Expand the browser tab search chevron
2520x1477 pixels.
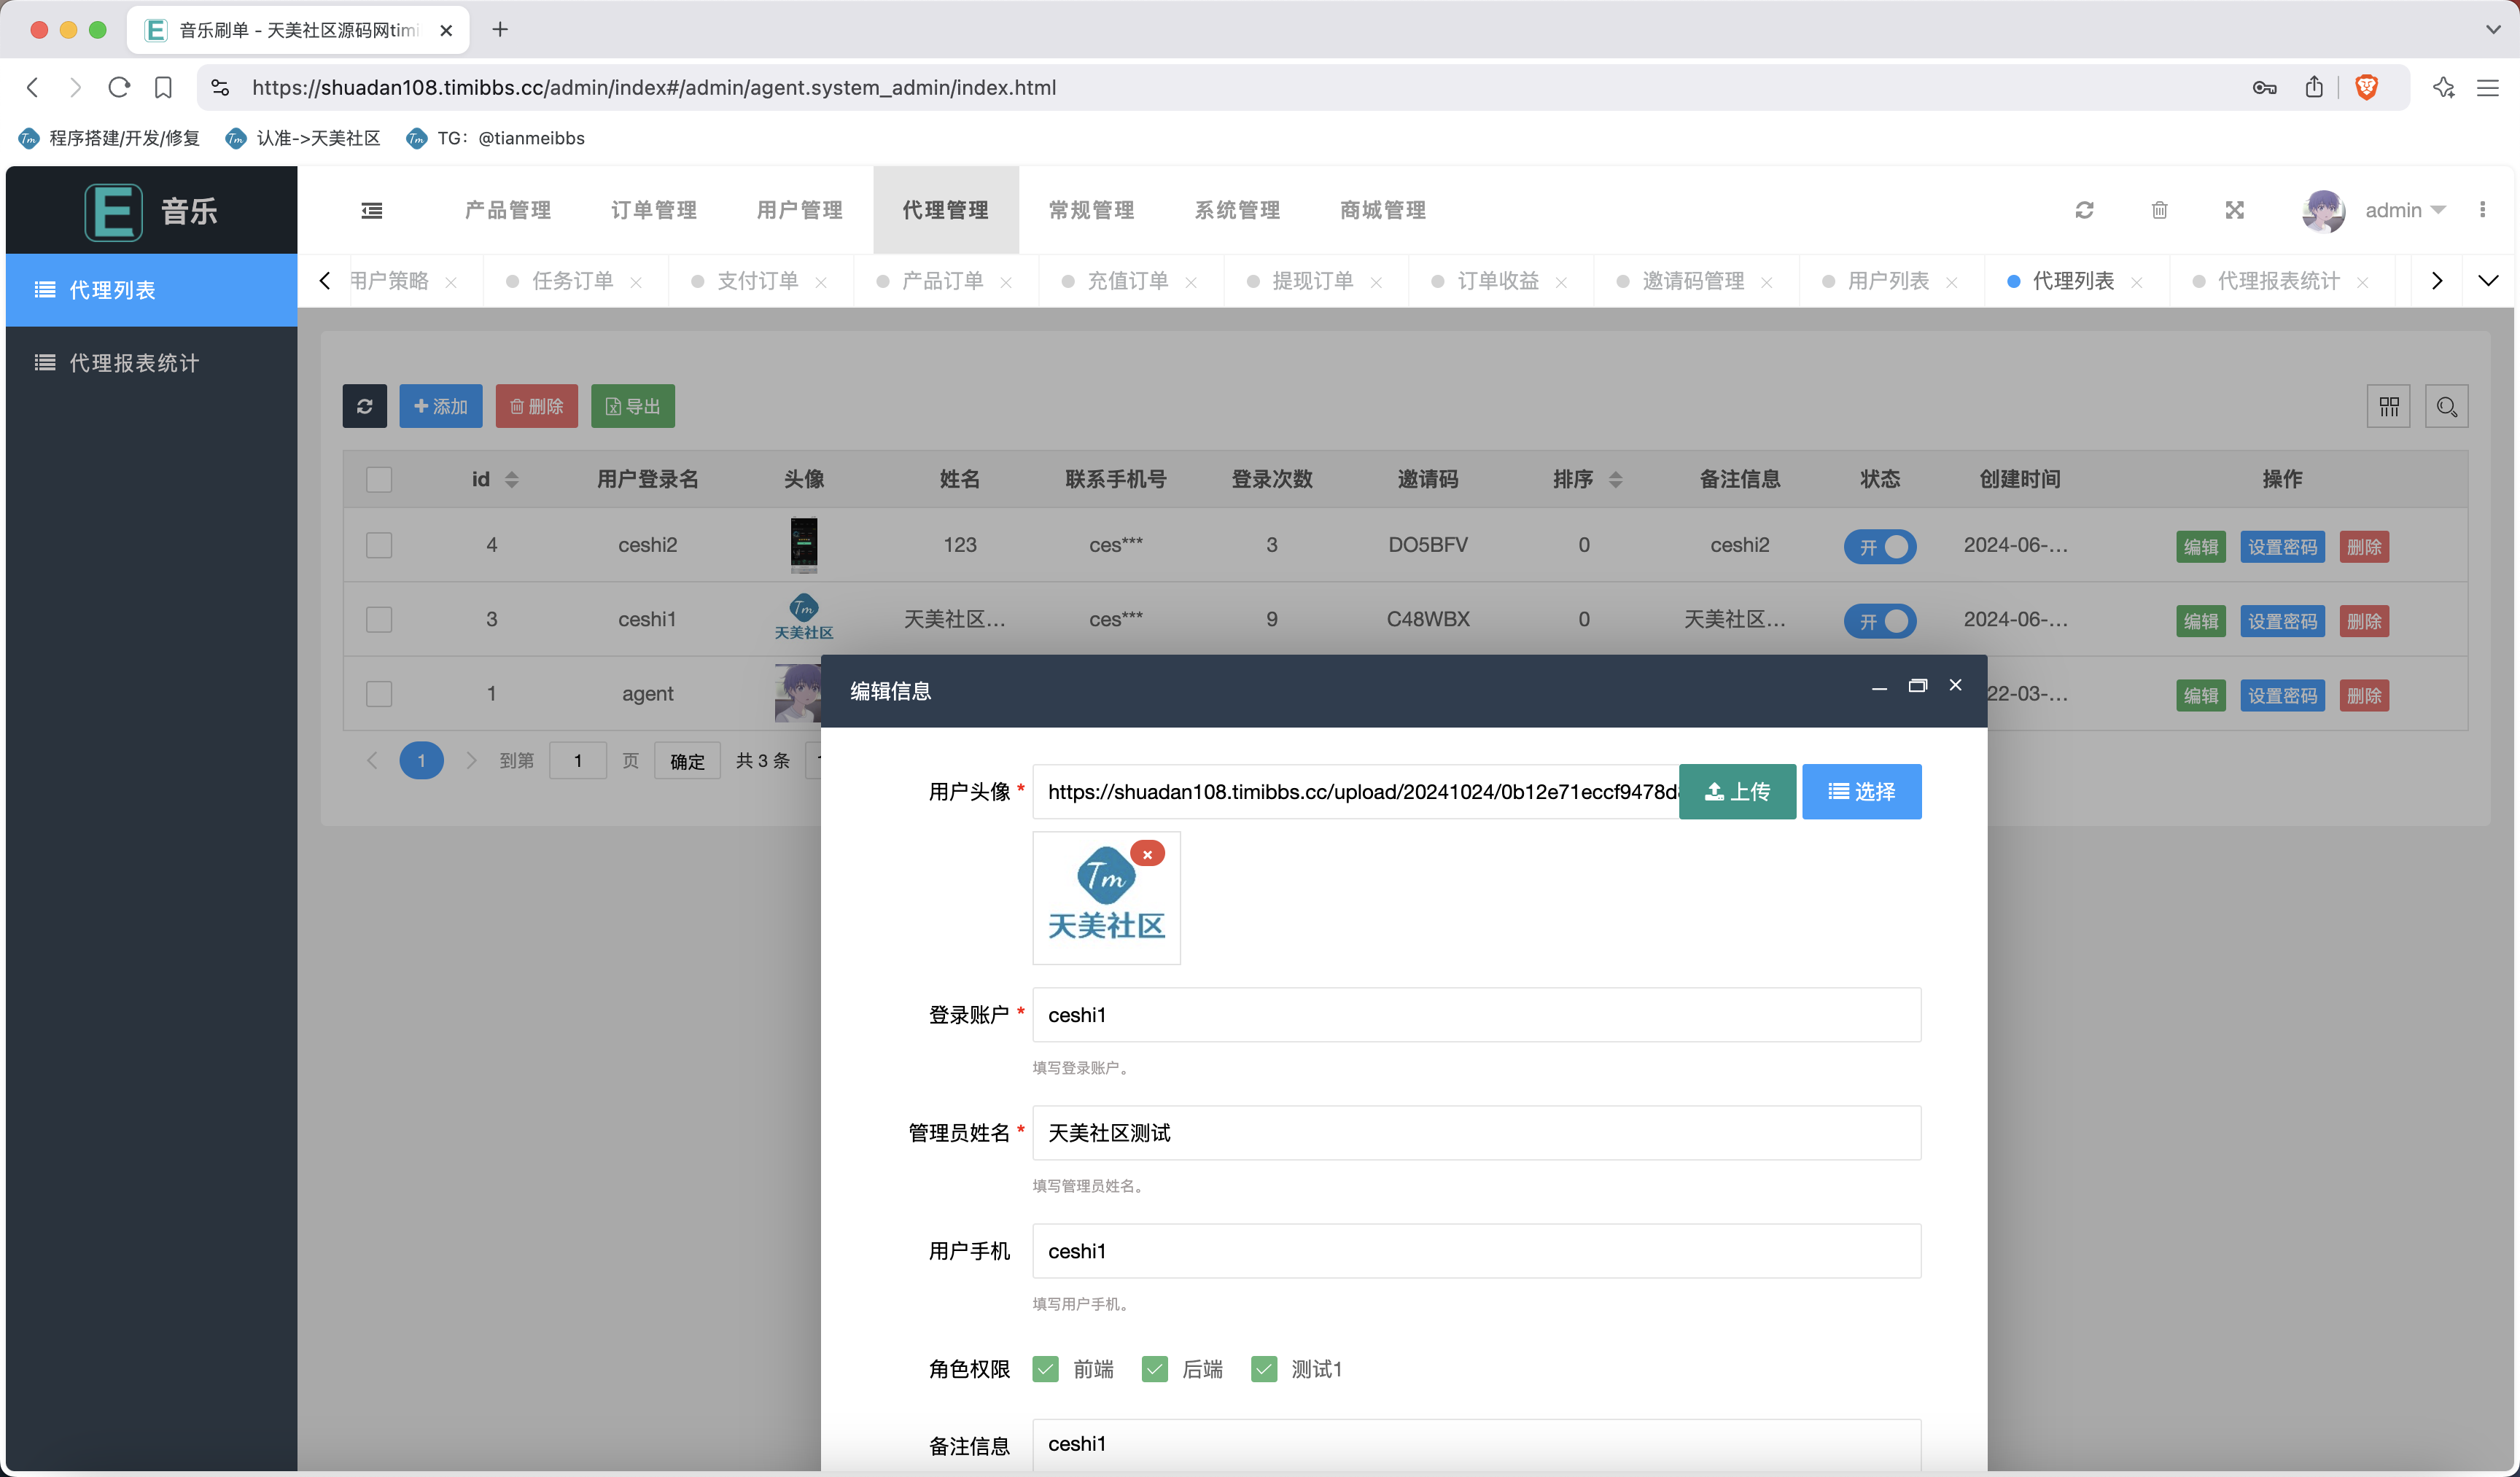pyautogui.click(x=2493, y=30)
